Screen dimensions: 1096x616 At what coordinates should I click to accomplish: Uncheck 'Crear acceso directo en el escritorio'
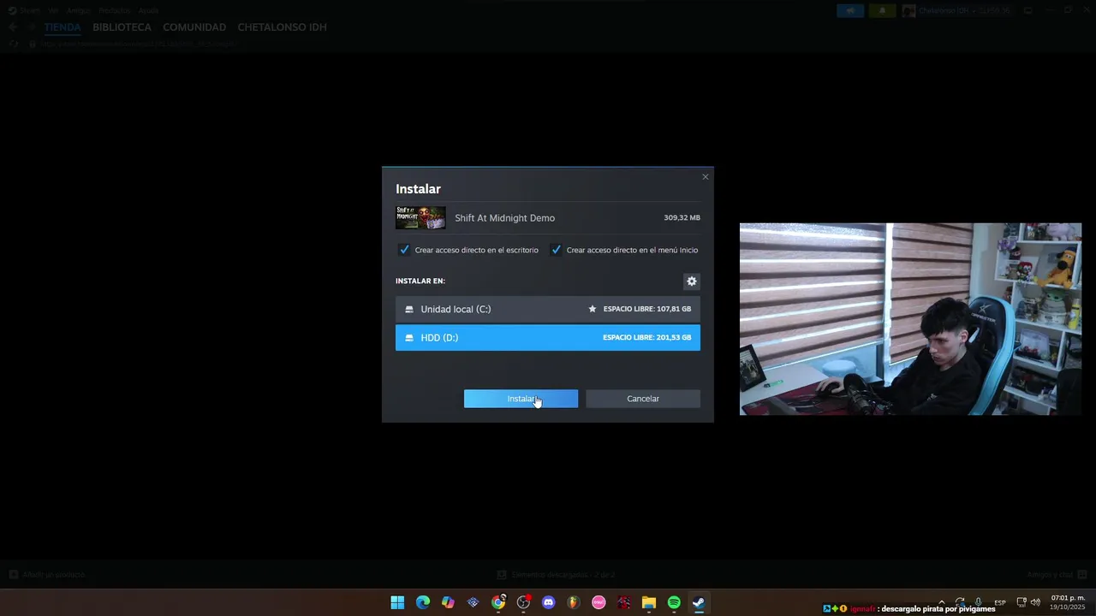coord(404,250)
